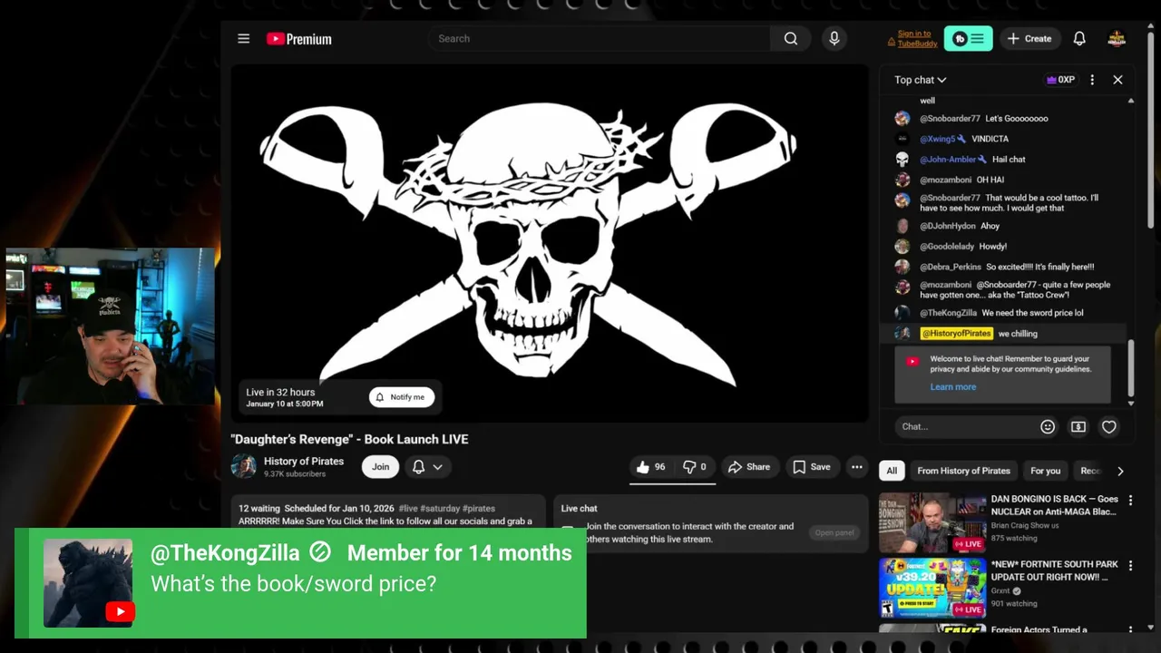Open History of Pirates channel avatar
The image size is (1161, 653).
click(243, 466)
